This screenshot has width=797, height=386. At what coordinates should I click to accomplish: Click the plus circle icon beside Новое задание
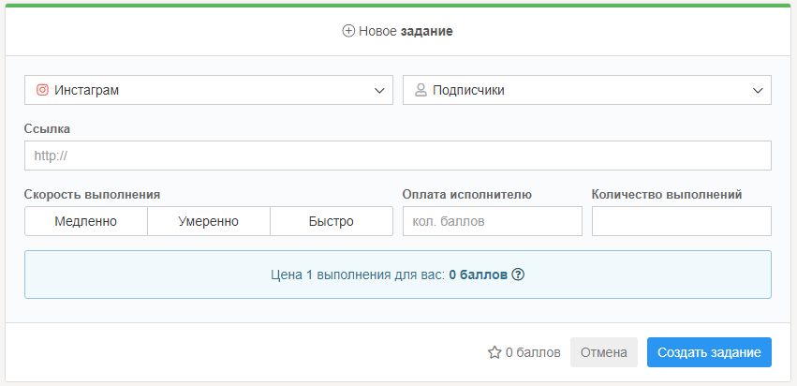(x=348, y=31)
